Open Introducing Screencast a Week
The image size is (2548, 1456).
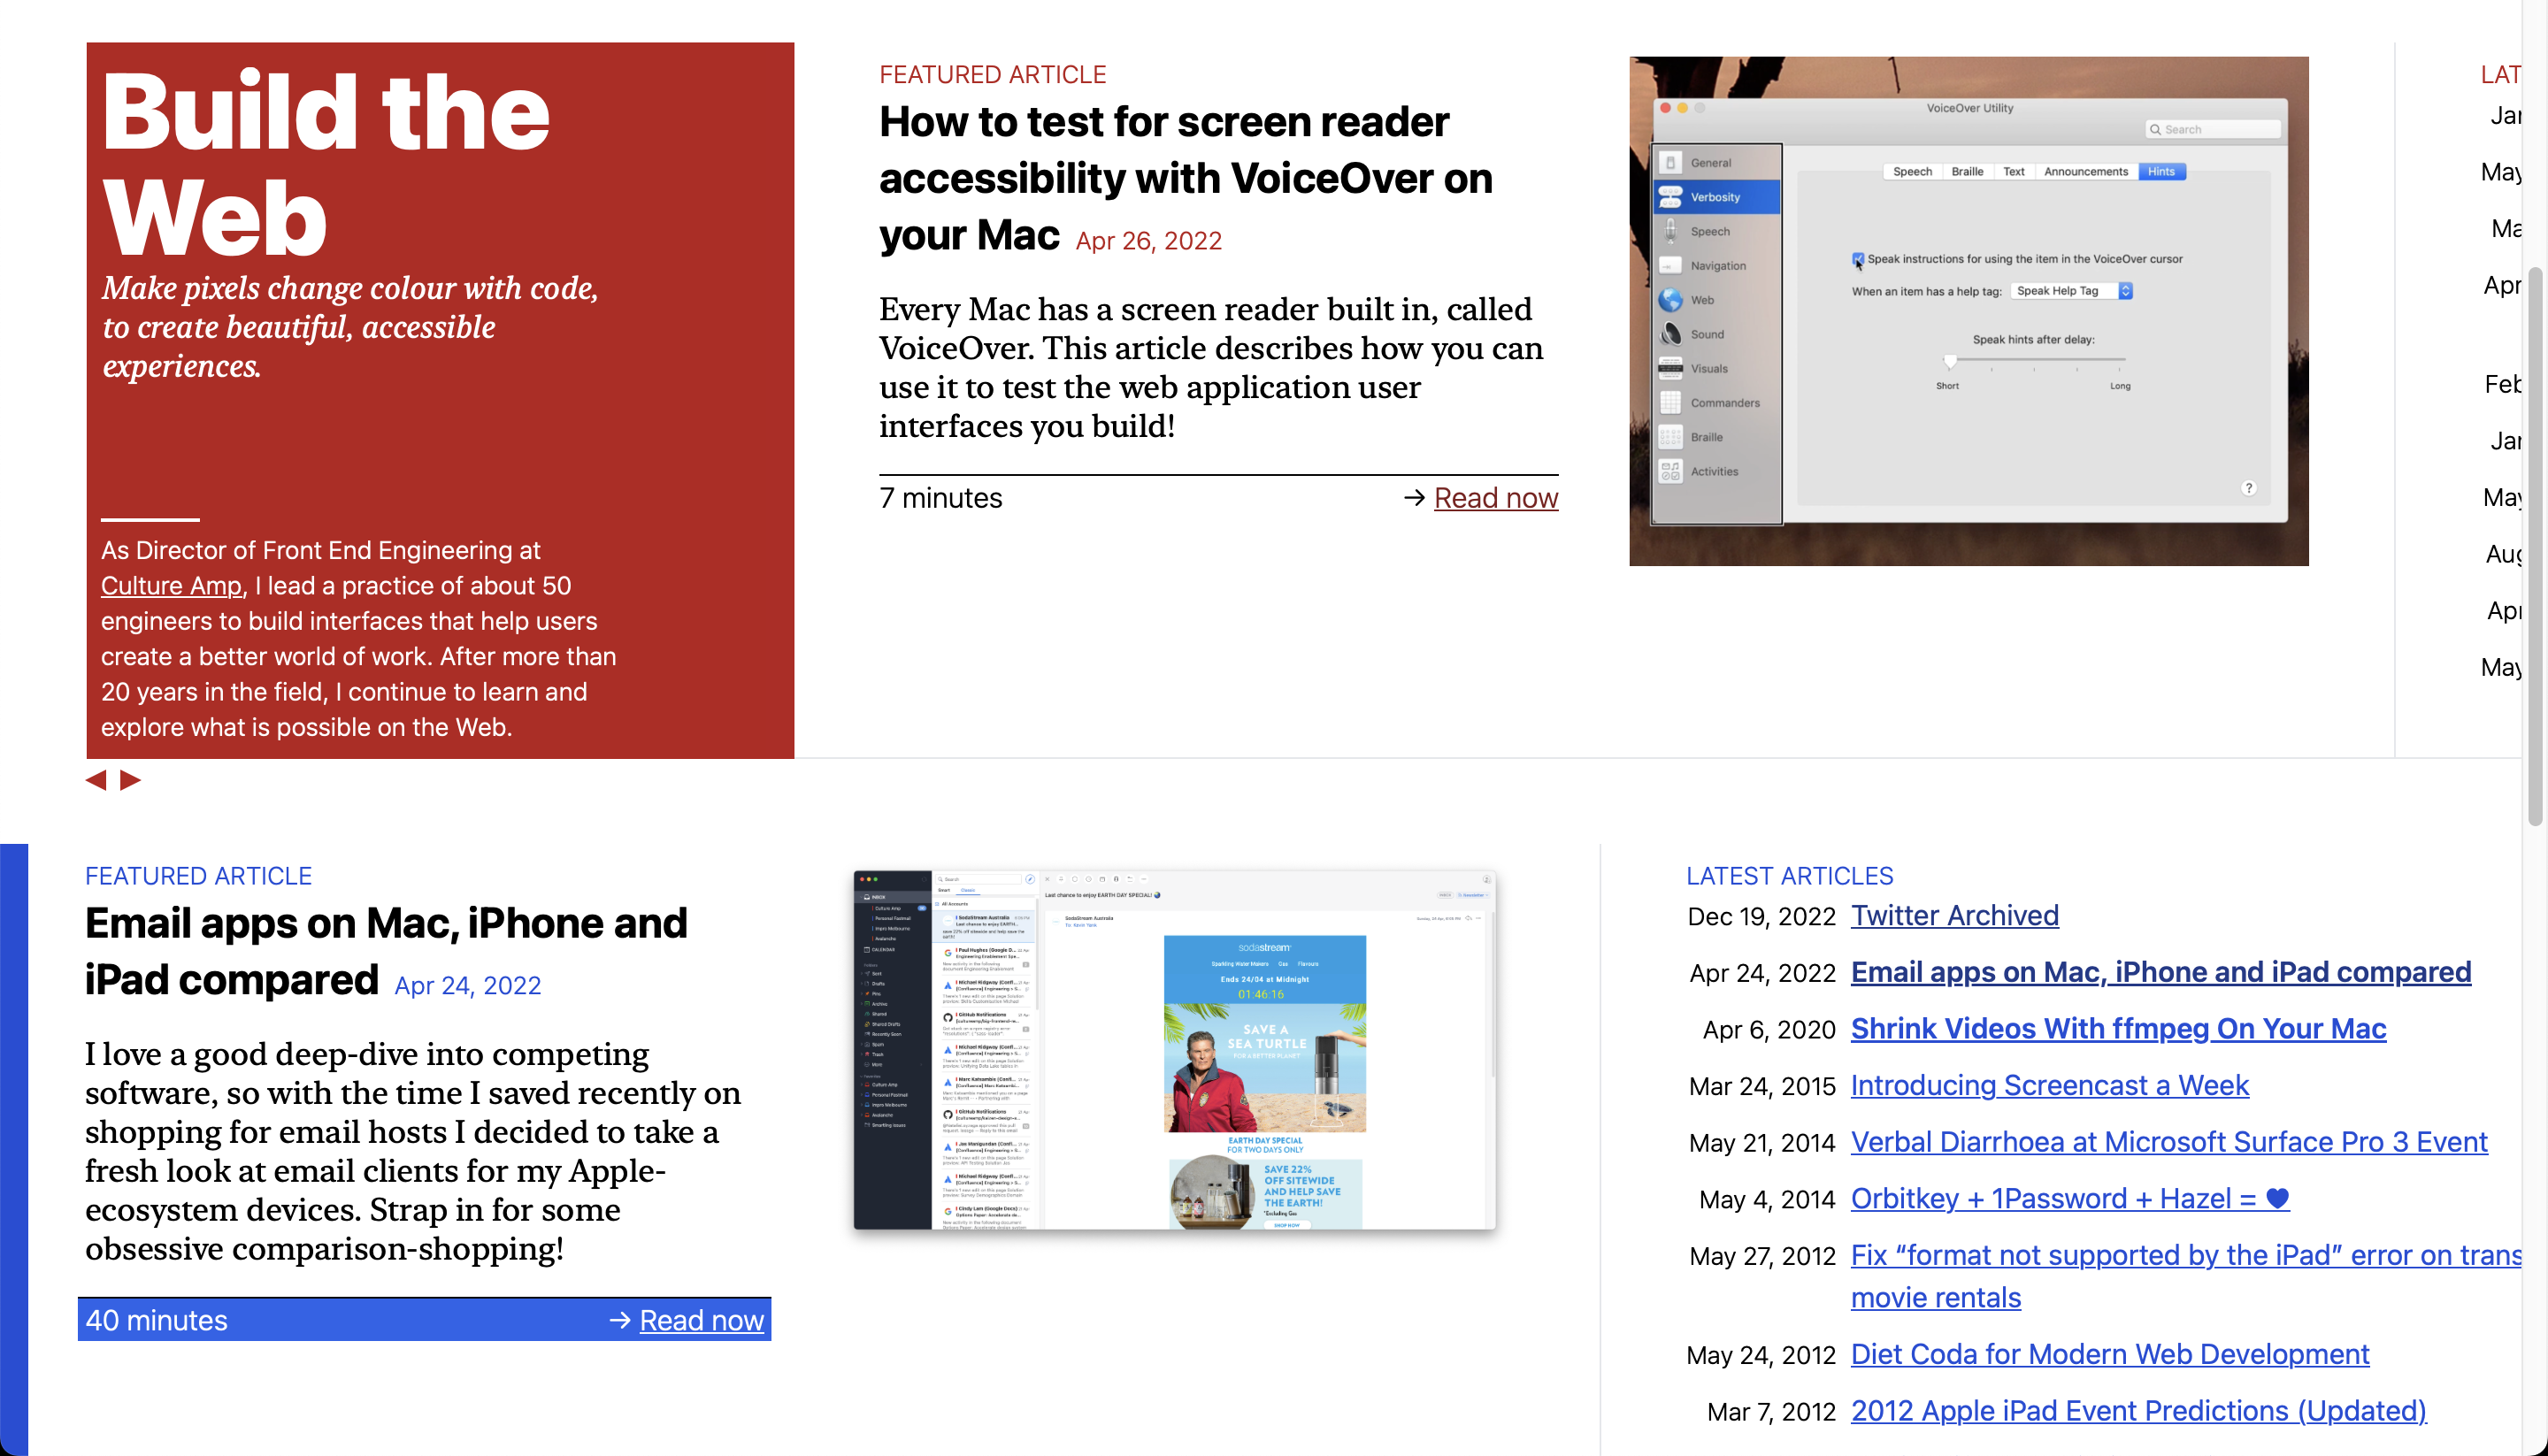[x=2049, y=1086]
